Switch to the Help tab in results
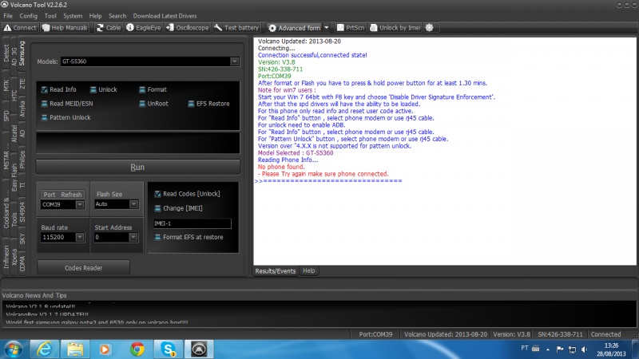This screenshot has width=639, height=359. (x=308, y=270)
